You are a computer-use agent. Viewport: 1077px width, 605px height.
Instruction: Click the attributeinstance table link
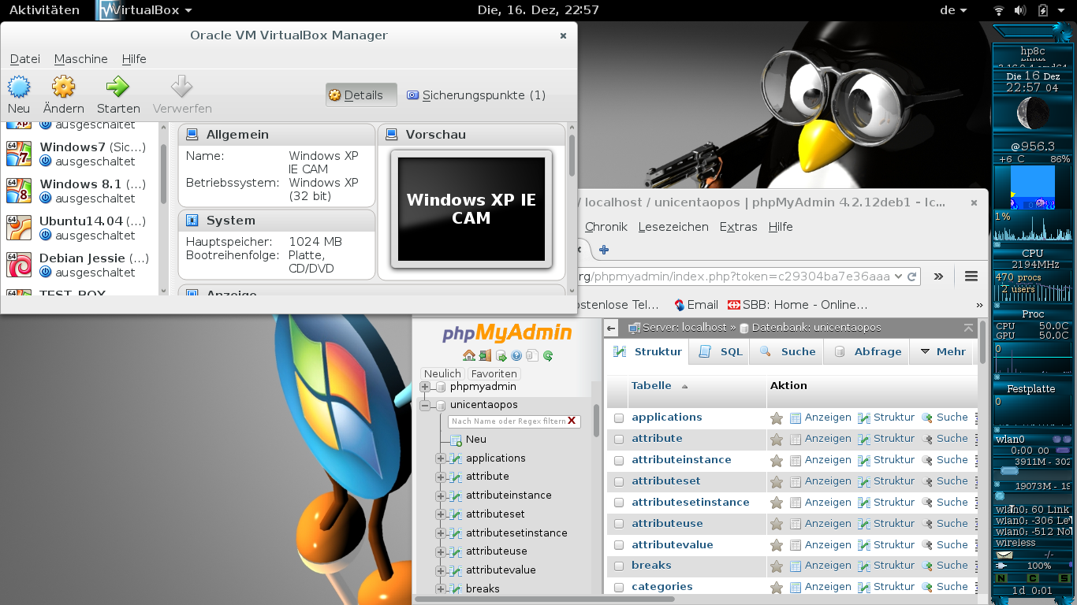pos(681,460)
